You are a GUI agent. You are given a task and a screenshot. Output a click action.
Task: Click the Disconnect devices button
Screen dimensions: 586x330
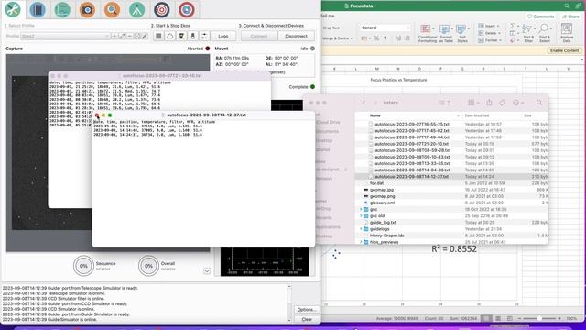(296, 37)
